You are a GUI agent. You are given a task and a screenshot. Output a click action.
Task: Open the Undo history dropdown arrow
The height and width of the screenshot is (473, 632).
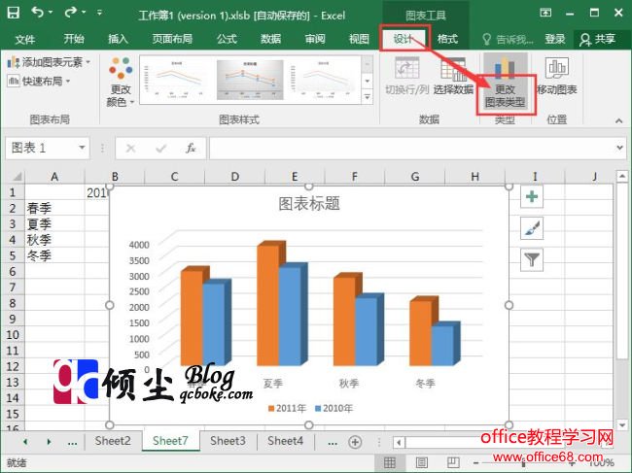51,13
